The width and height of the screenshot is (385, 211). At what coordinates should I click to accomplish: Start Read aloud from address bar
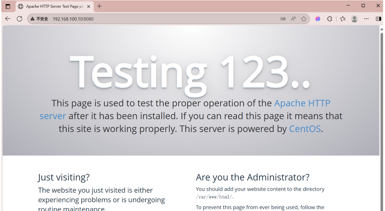point(293,19)
